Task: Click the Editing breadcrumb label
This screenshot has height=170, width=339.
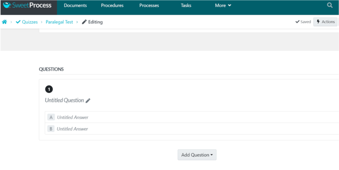Action: coord(92,22)
